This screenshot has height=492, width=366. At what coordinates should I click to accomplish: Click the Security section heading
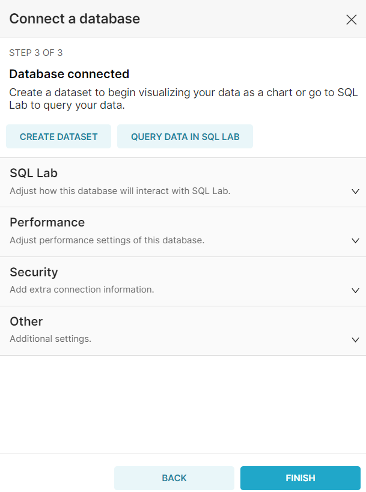click(34, 272)
